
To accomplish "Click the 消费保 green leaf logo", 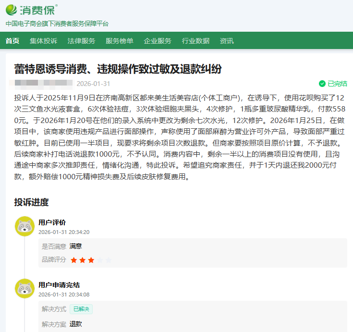I will coord(12,9).
